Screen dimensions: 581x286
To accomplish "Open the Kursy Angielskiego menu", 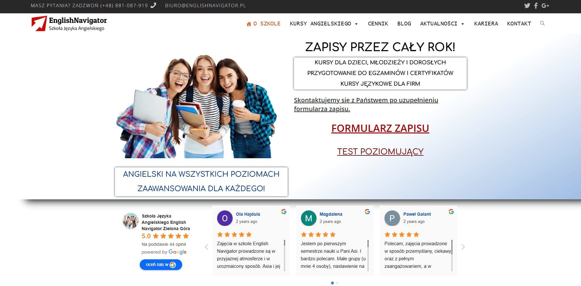I will coord(320,24).
